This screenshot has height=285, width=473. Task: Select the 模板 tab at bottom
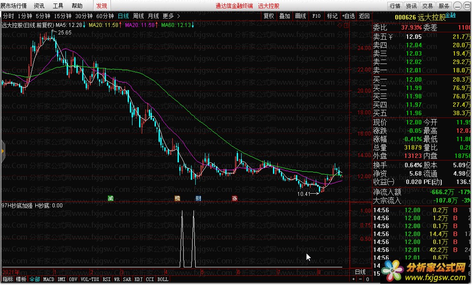click(21, 279)
